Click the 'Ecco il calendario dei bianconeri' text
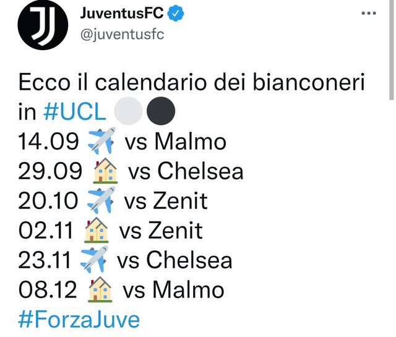The width and height of the screenshot is (396, 337). tap(192, 82)
